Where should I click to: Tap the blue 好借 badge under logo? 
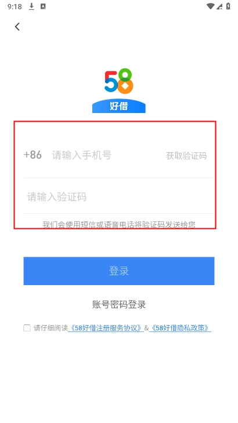tap(119, 105)
